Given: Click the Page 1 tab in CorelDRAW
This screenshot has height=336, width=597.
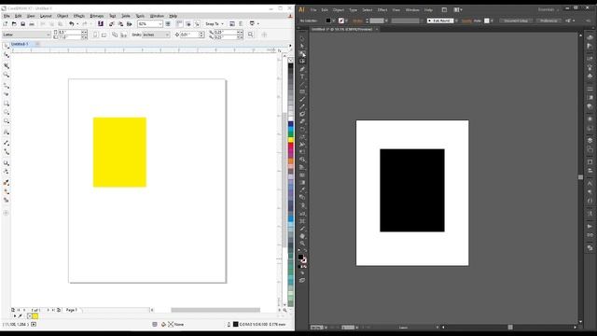Looking at the screenshot, I should click(72, 310).
